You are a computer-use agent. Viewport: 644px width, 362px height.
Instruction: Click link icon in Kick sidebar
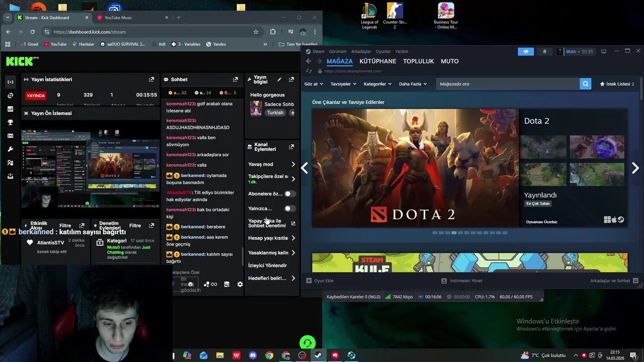[x=10, y=96]
